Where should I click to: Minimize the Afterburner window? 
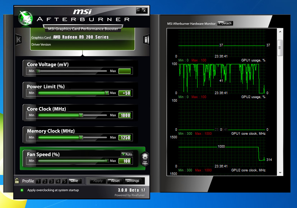[139, 11]
